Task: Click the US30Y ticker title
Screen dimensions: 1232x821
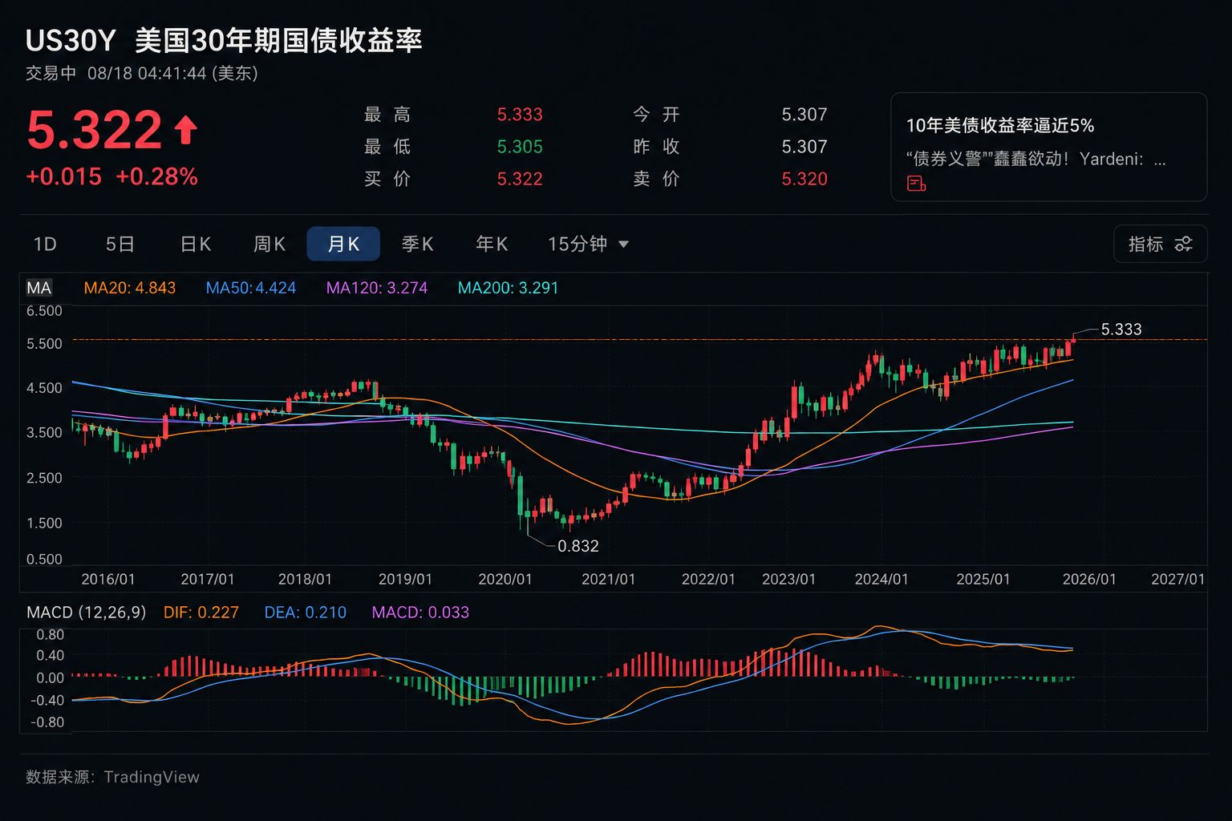Action: coord(71,40)
